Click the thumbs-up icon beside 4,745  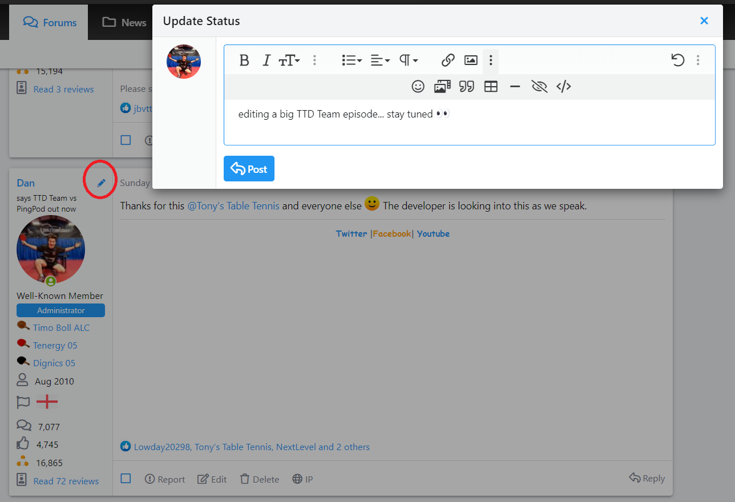[23, 443]
